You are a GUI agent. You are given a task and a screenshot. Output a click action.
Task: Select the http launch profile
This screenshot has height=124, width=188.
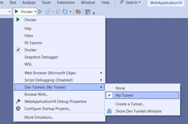coord(59,29)
